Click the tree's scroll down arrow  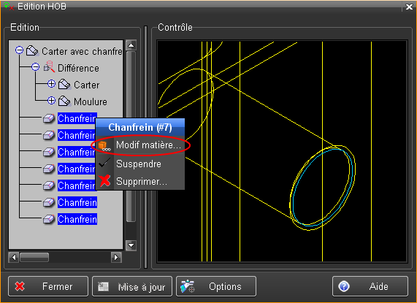131,245
